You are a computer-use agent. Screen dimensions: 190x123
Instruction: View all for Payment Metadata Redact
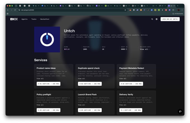tap(123, 78)
